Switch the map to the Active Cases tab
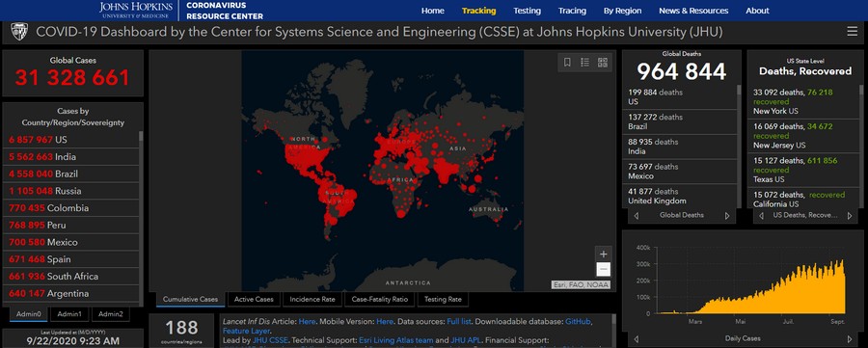The height and width of the screenshot is (348, 868). [x=254, y=299]
